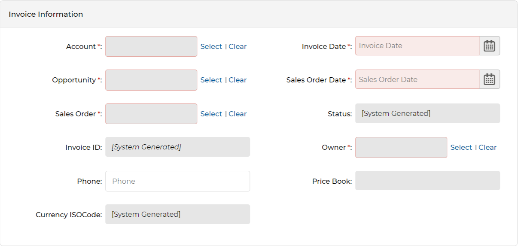Focus the Owner input box
Image resolution: width=521 pixels, height=249 pixels.
[401, 147]
